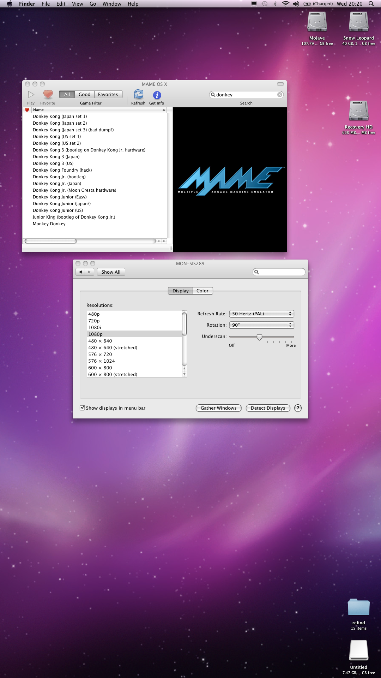
Task: Click the Show All button
Action: click(111, 272)
